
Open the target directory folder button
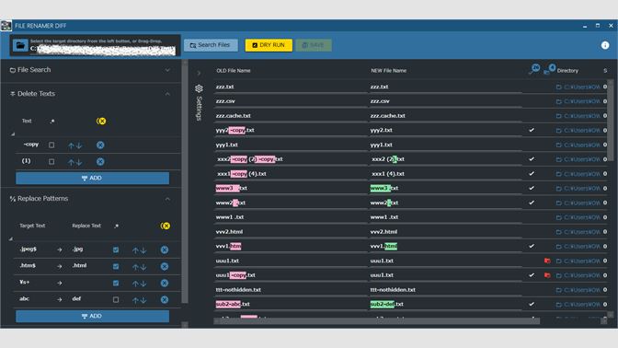tap(20, 45)
